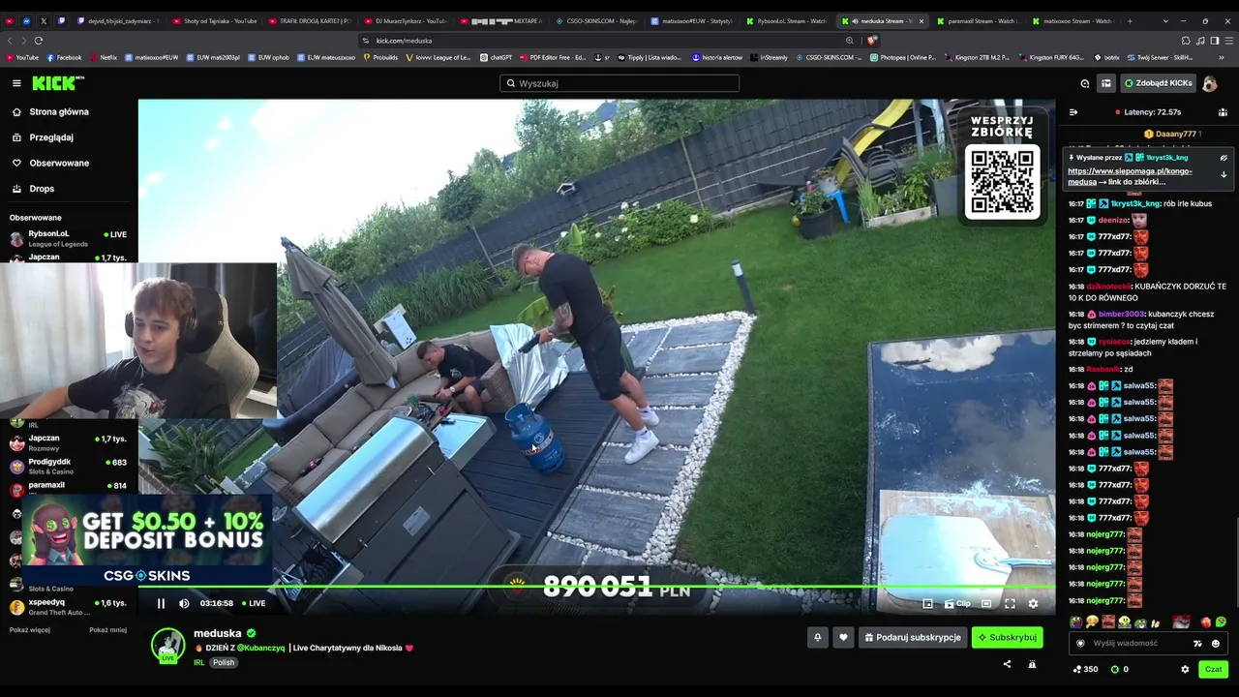Open the profile avatar menu

[x=1209, y=83]
